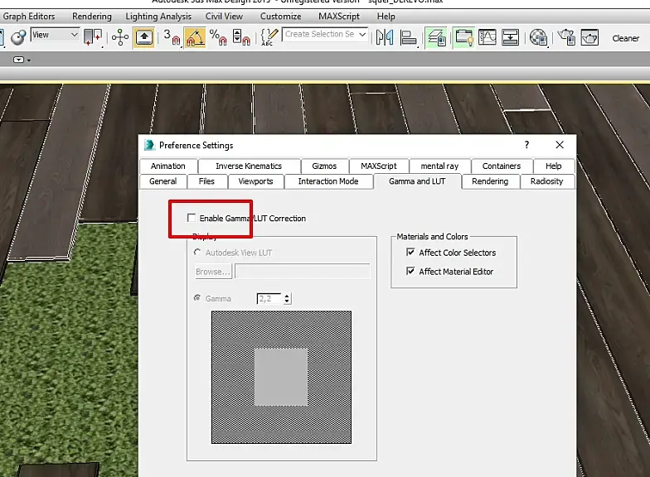The width and height of the screenshot is (650, 477).
Task: Select the Use Pivot Point Center tool
Action: point(93,37)
